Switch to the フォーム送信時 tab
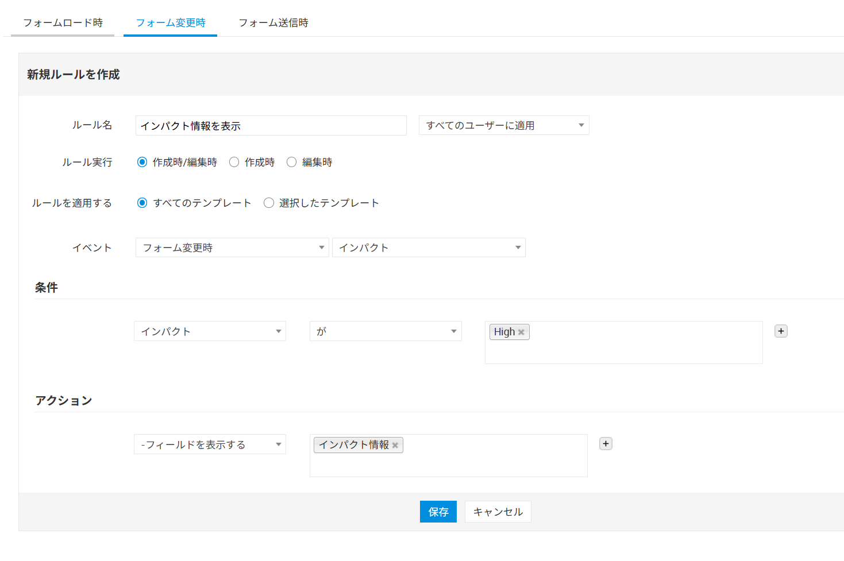Screen dimensions: 844x561 [273, 23]
